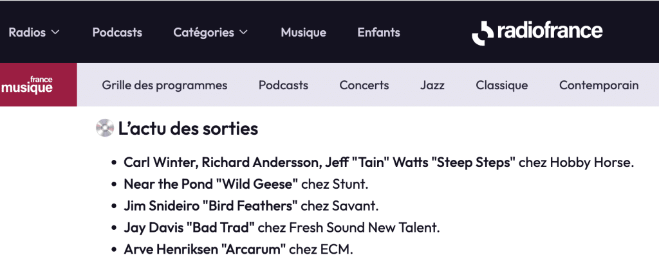This screenshot has height=271, width=659.
Task: Click the L'actu des sorties heading
Action: point(188,128)
